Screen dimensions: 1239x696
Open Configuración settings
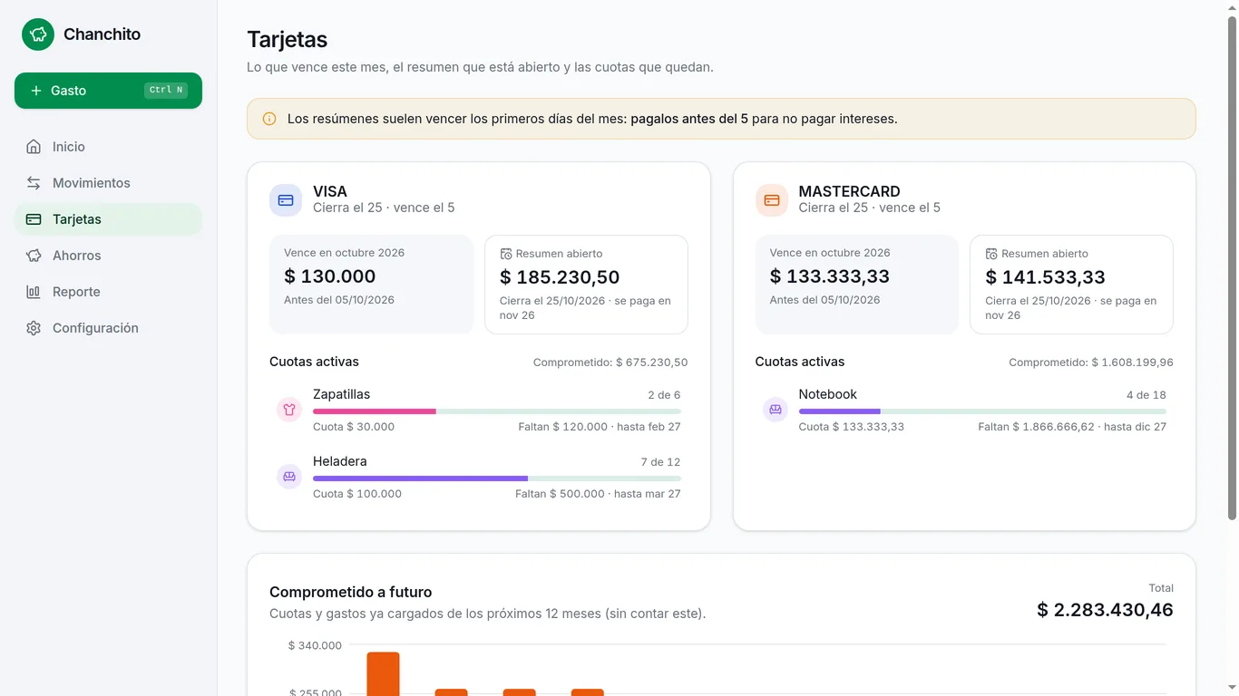click(108, 328)
